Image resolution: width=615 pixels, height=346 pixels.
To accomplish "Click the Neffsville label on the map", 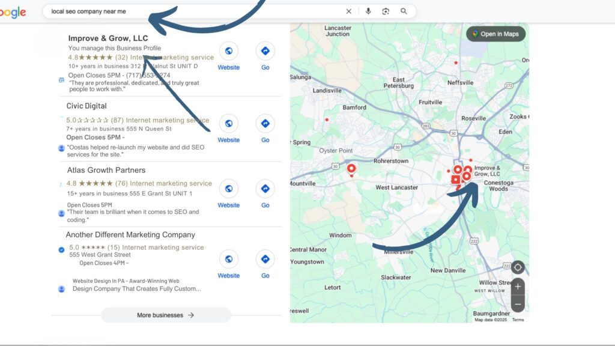I will tap(461, 83).
